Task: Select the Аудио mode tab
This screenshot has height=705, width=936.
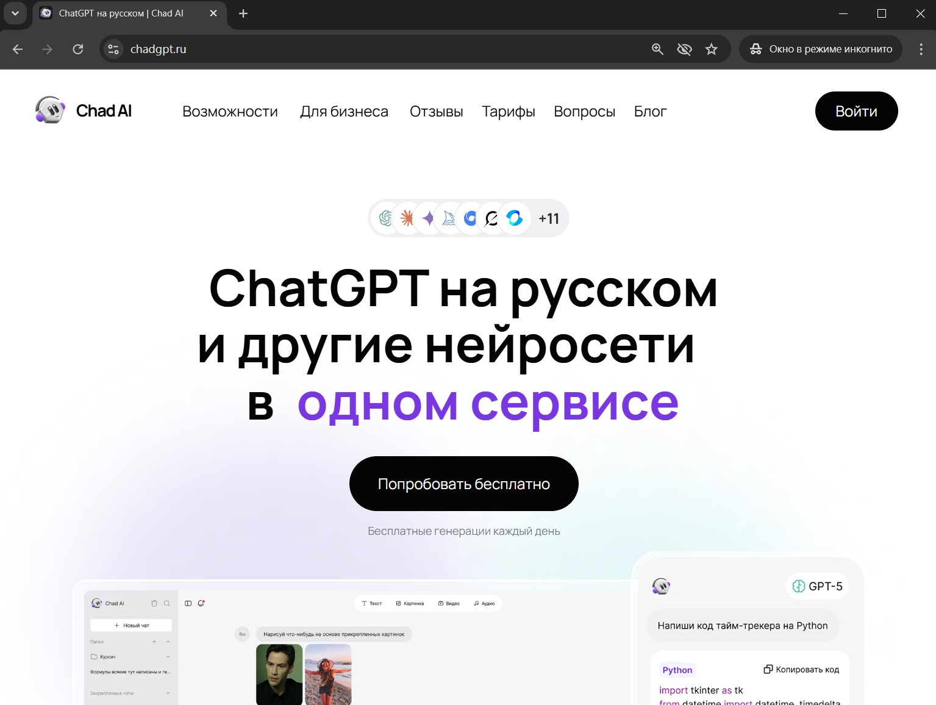Action: pyautogui.click(x=484, y=603)
